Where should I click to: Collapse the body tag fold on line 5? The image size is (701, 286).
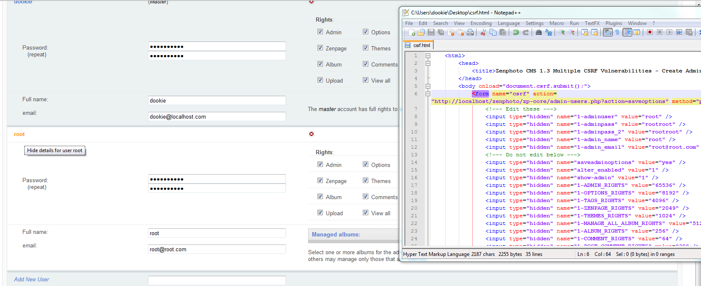428,86
